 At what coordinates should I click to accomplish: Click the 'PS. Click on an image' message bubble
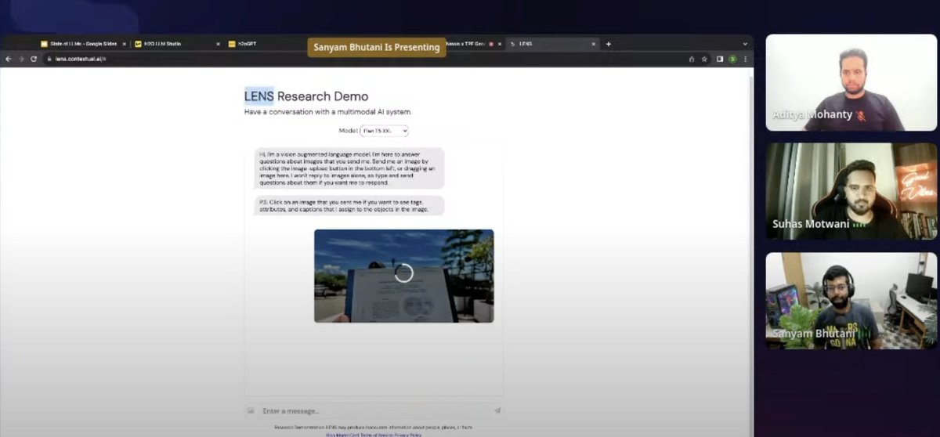pyautogui.click(x=349, y=206)
